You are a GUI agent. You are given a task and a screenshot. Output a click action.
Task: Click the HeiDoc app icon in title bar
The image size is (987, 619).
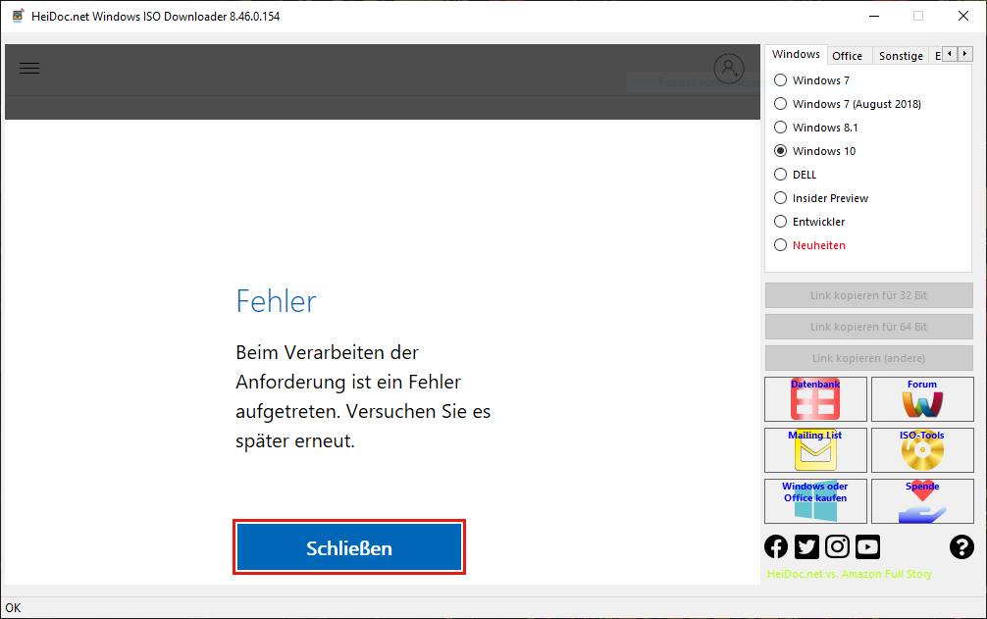coord(19,16)
